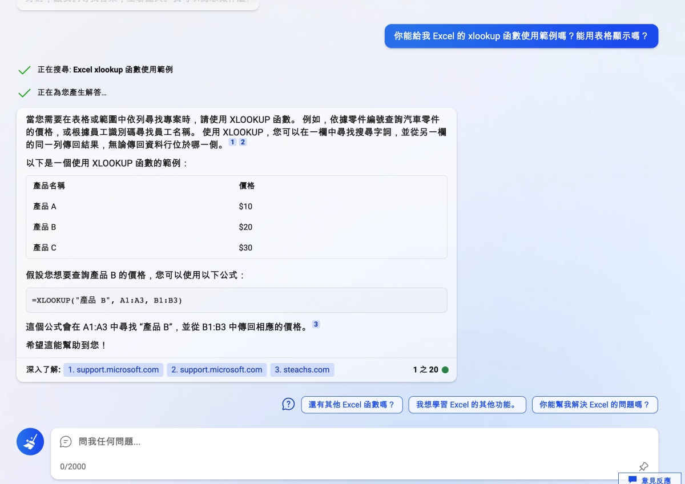Click price cell $30

click(245, 248)
